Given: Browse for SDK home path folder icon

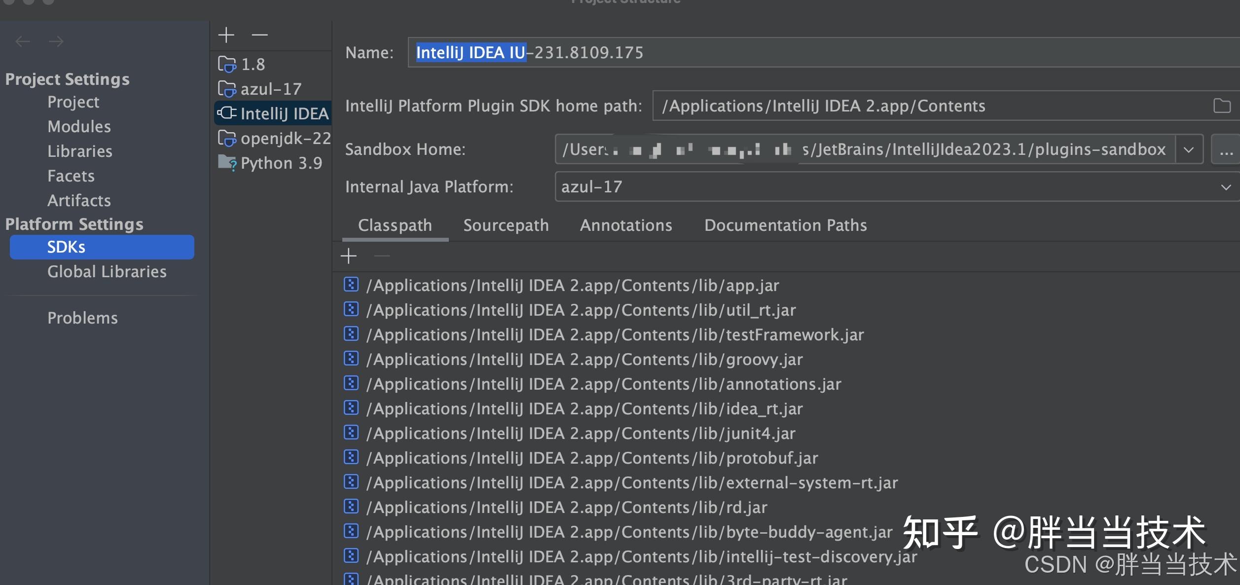Looking at the screenshot, I should (1222, 106).
